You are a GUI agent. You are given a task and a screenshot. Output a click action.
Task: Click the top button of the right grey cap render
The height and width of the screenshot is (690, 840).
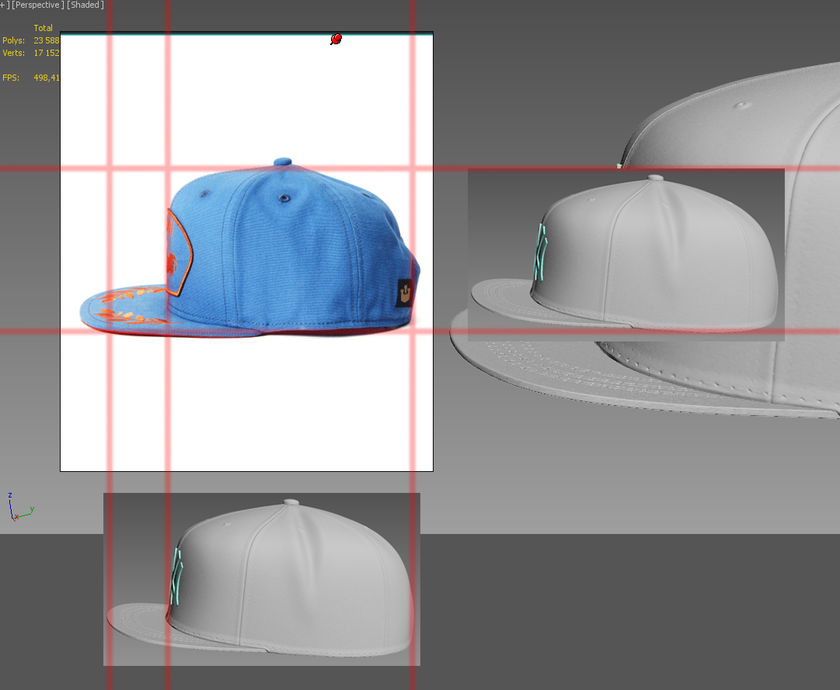tap(655, 179)
